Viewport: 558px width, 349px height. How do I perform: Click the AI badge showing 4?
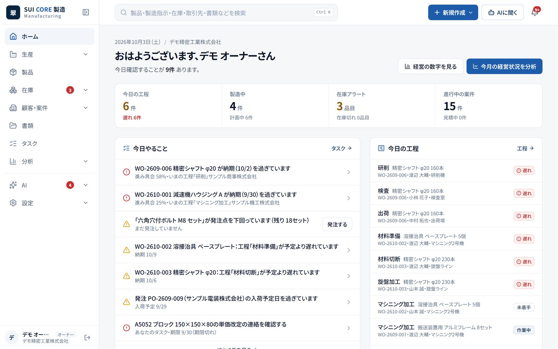[x=70, y=185]
